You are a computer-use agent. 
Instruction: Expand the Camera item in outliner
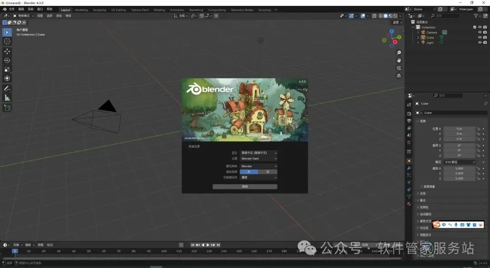point(418,32)
